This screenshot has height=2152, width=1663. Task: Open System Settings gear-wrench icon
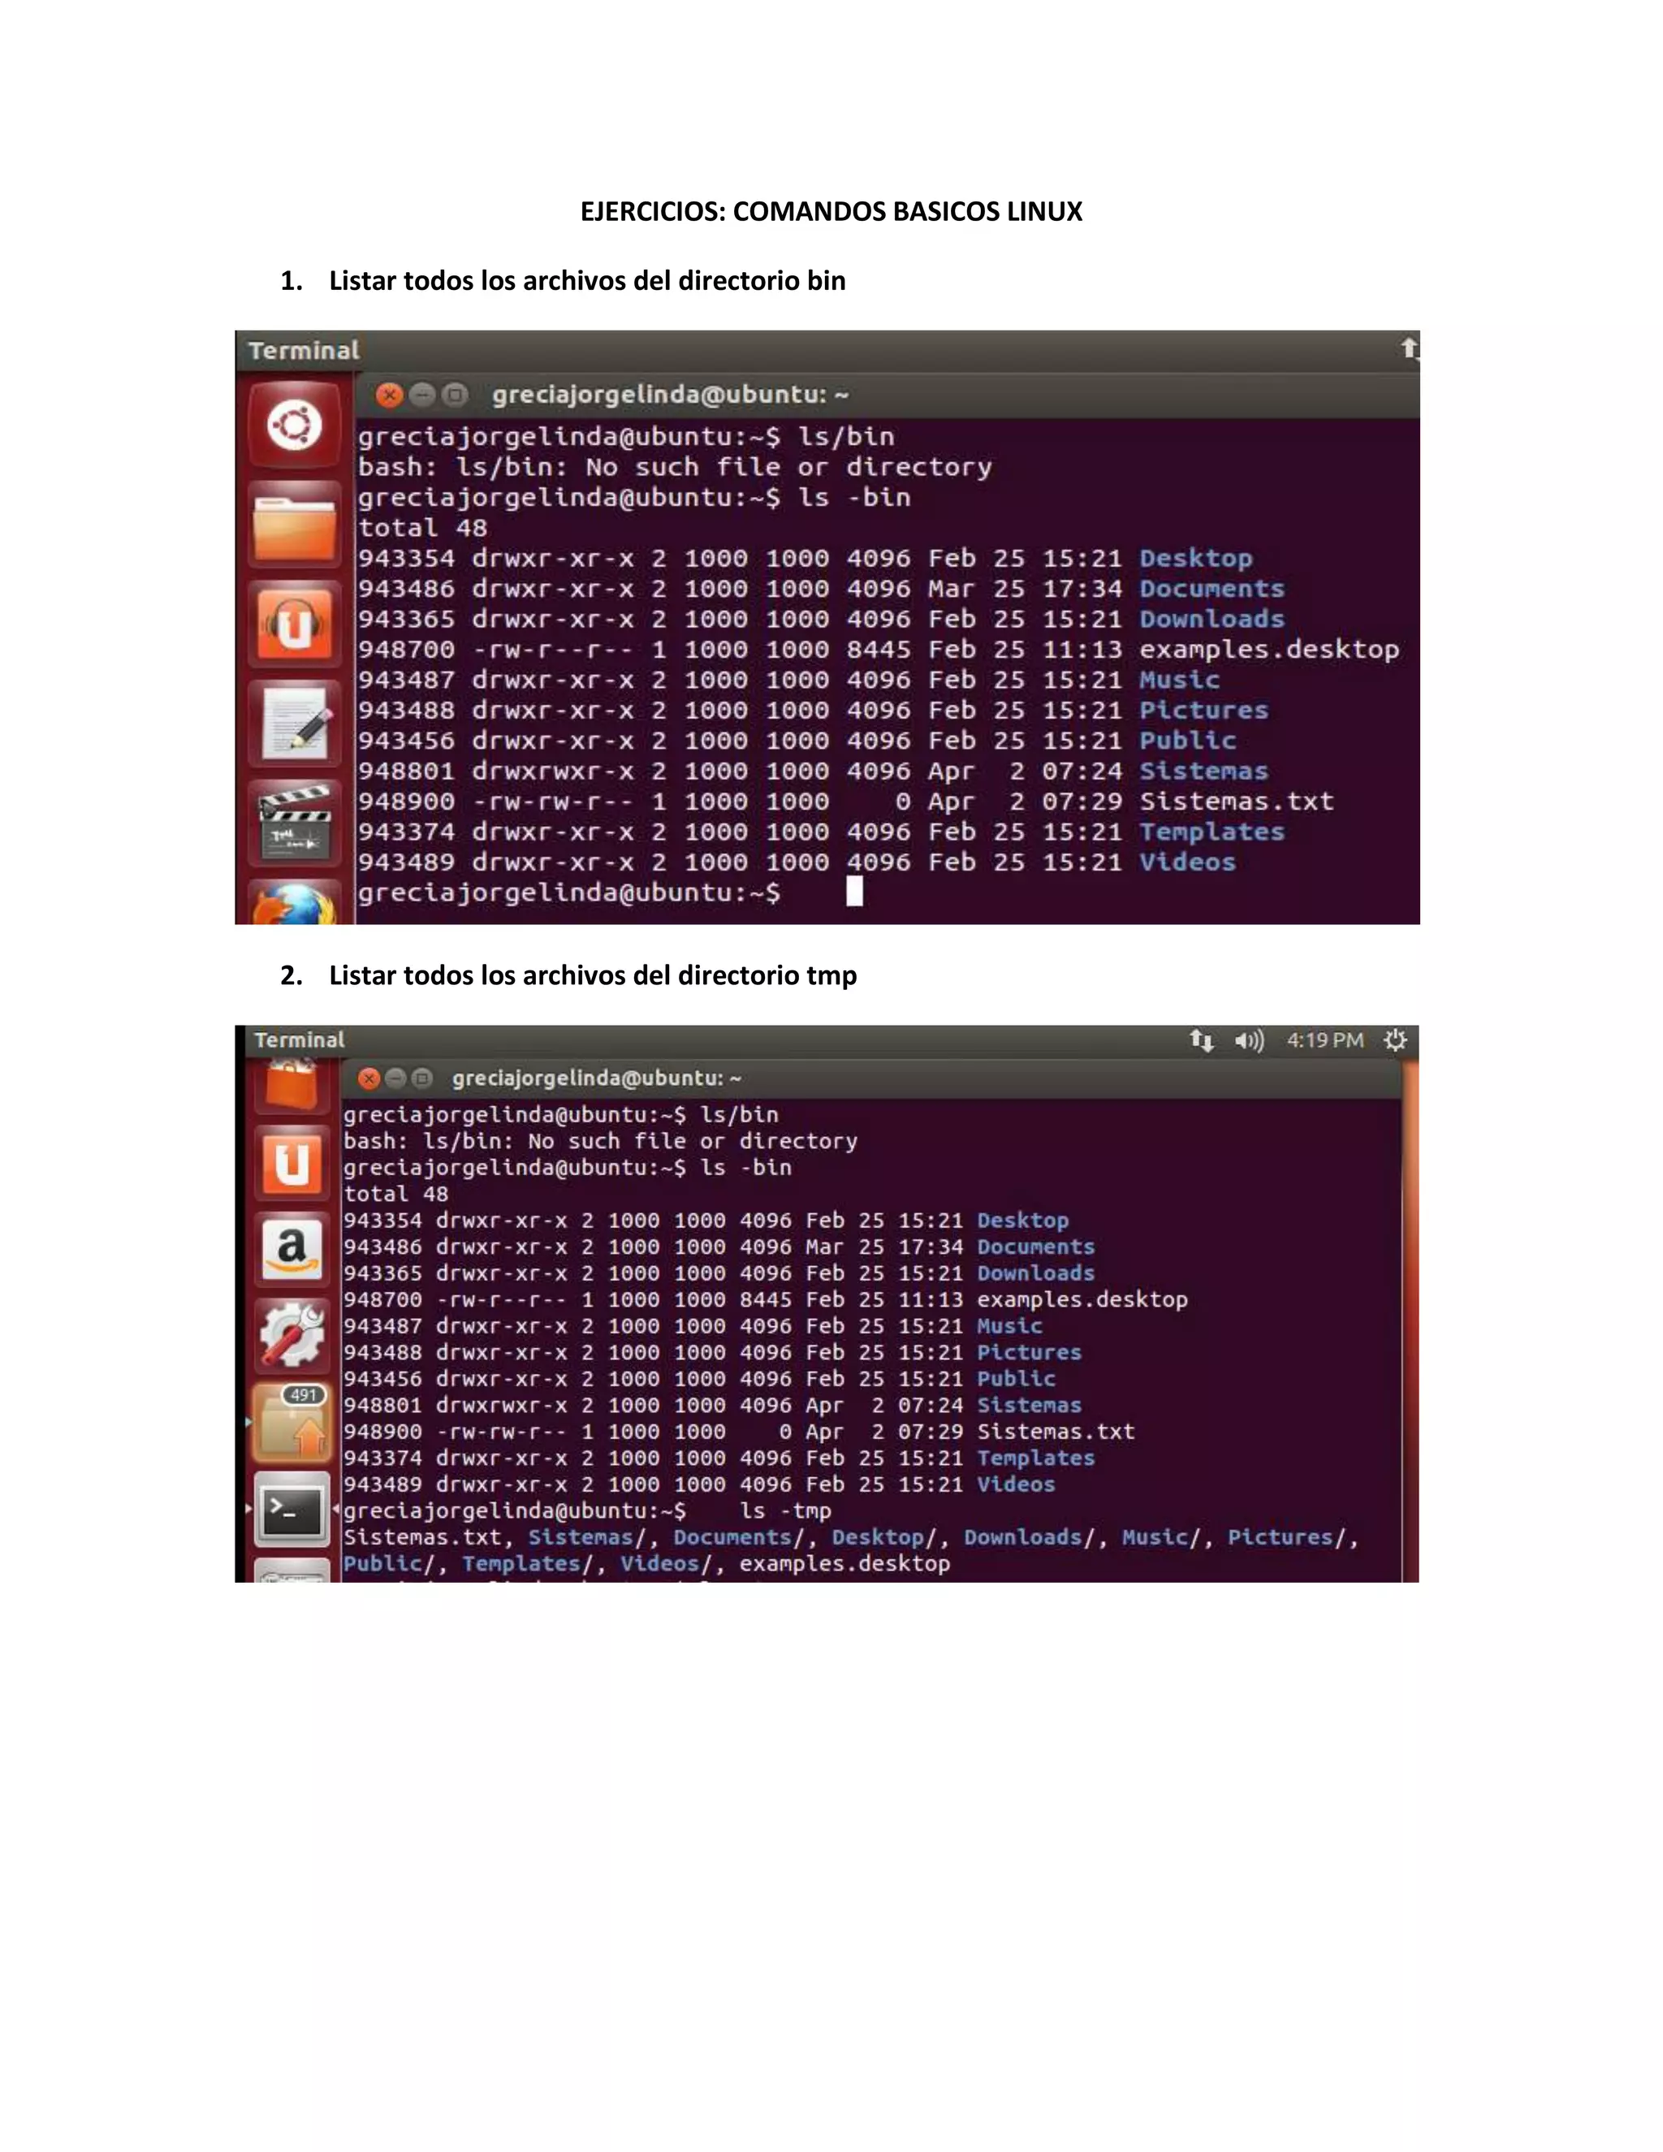point(292,1334)
